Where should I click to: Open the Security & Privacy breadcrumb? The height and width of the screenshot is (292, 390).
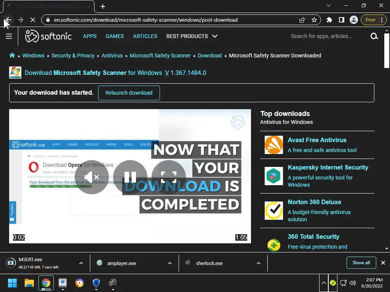coord(73,56)
